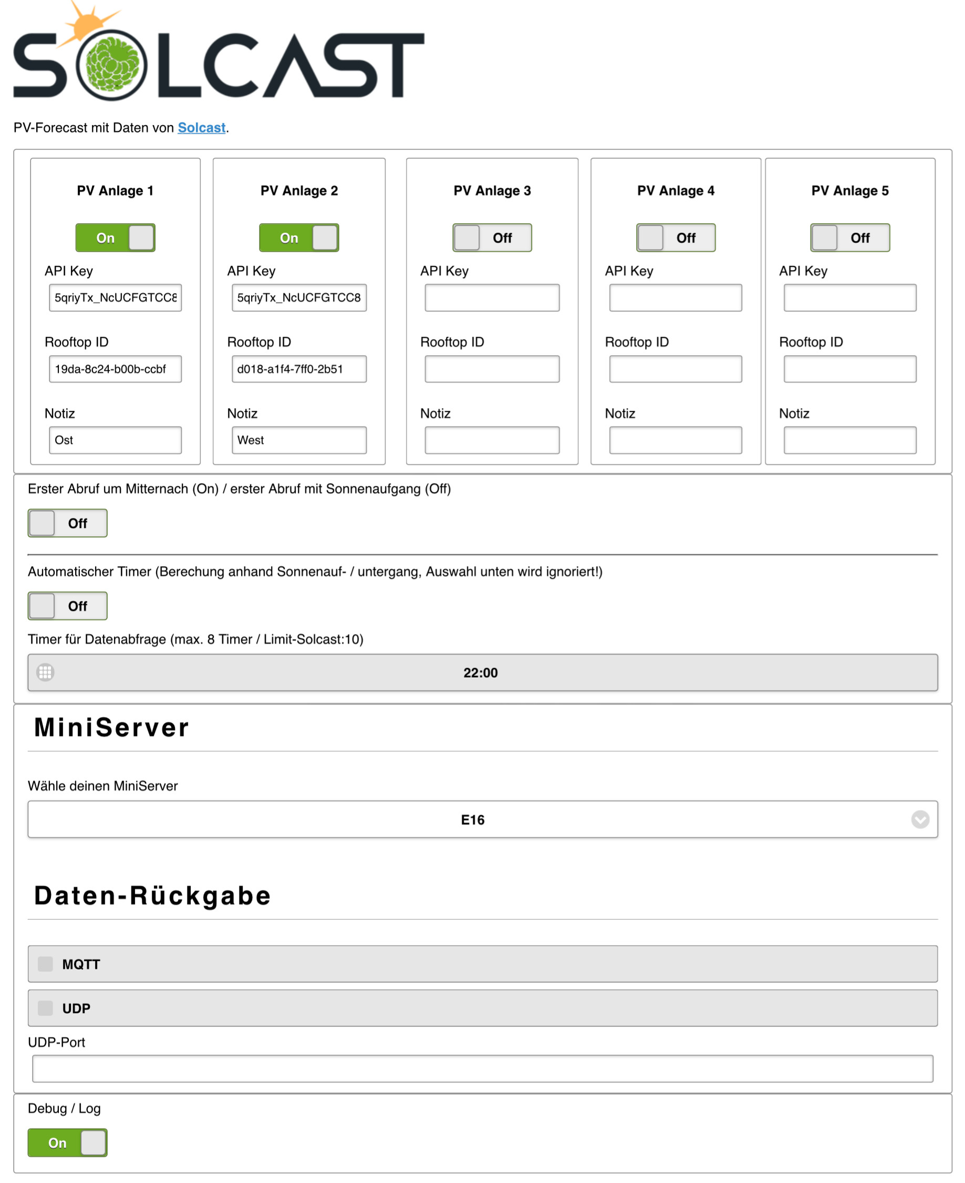Enable the PV Anlage 5 switch

pos(850,238)
